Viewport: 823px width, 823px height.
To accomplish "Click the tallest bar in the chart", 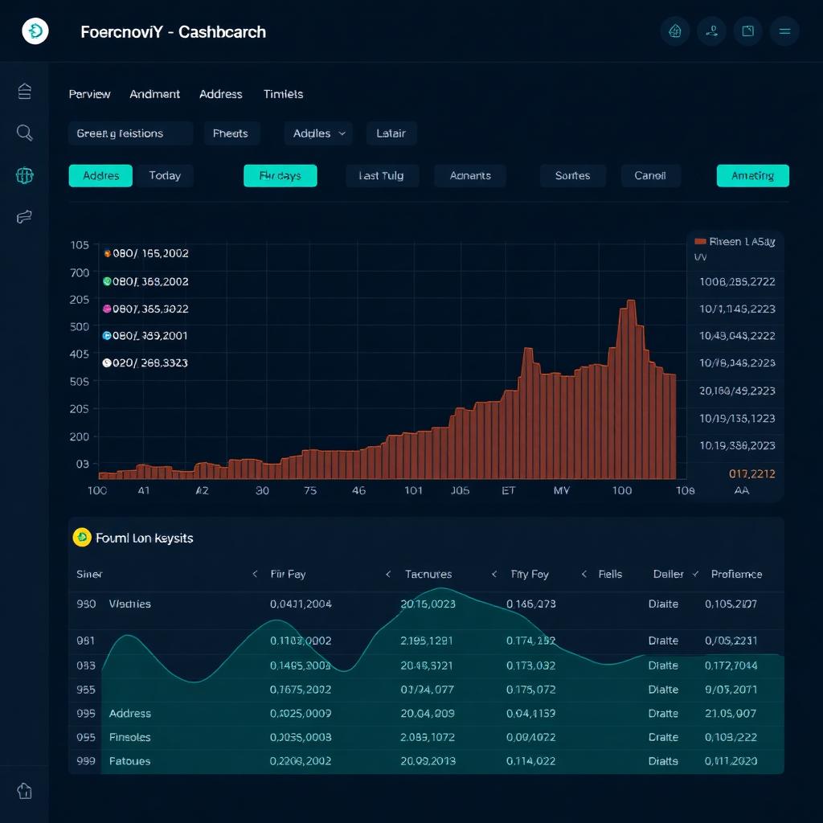I will point(632,390).
